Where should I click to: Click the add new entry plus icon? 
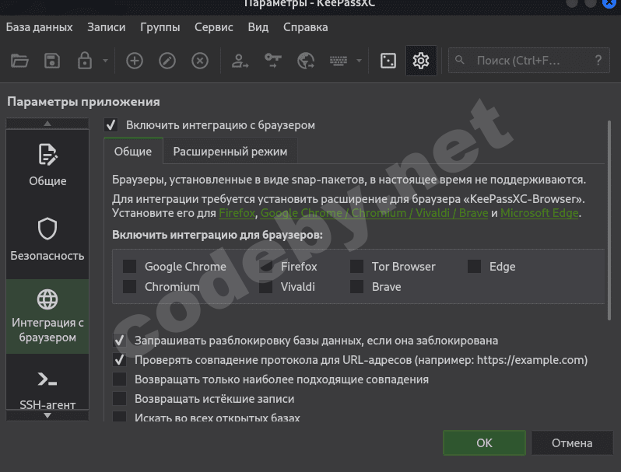click(x=135, y=61)
